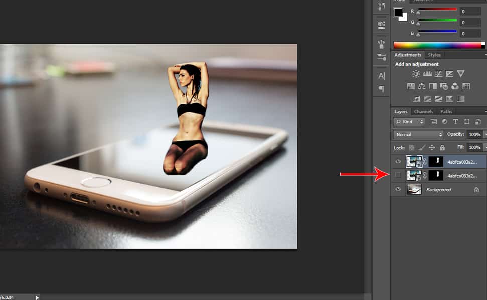This screenshot has width=487, height=300.
Task: Switch to the Styles tab
Action: coord(434,55)
